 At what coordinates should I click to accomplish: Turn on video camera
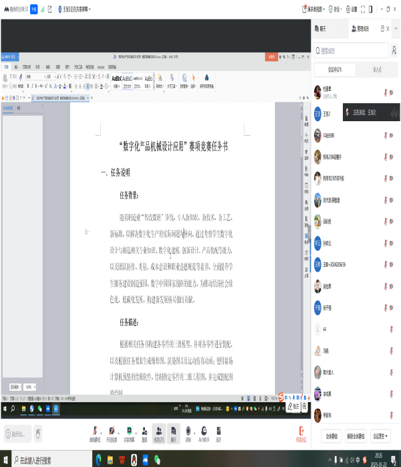pos(111,432)
